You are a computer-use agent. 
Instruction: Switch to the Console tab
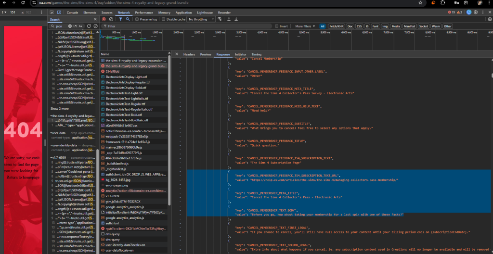coord(72,13)
